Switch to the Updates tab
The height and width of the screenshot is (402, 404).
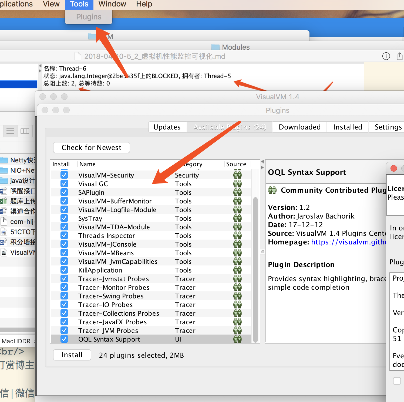167,127
